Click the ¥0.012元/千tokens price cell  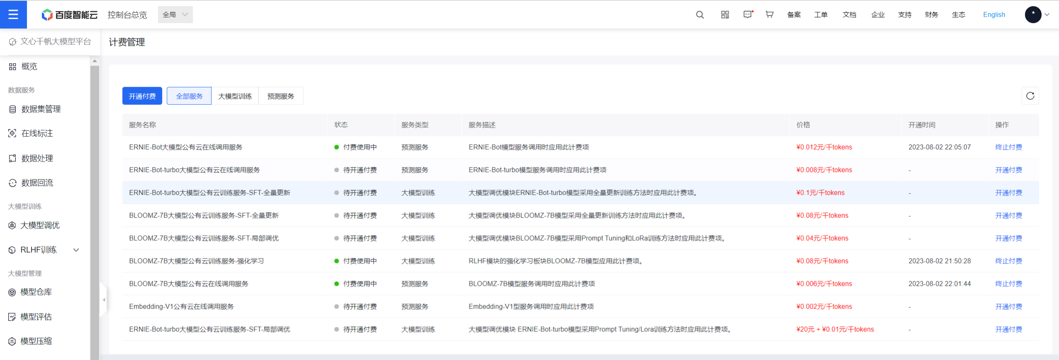click(824, 147)
